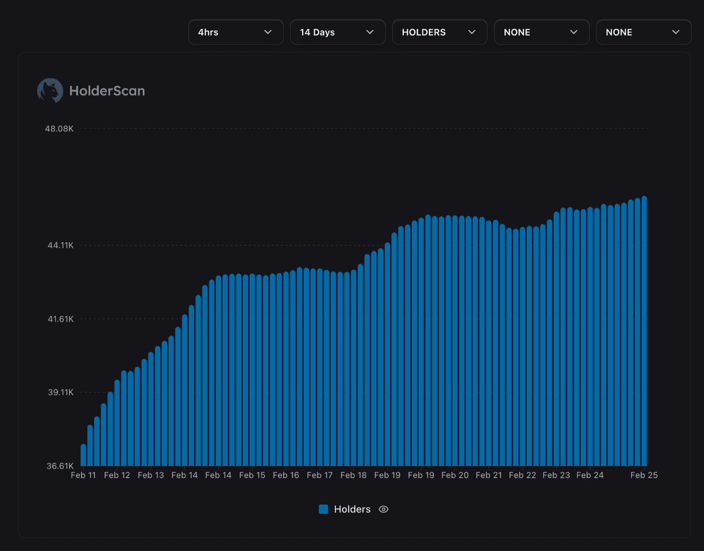Hide the Holders data using the eye toggle
Viewport: 704px width, 551px height.
tap(383, 509)
